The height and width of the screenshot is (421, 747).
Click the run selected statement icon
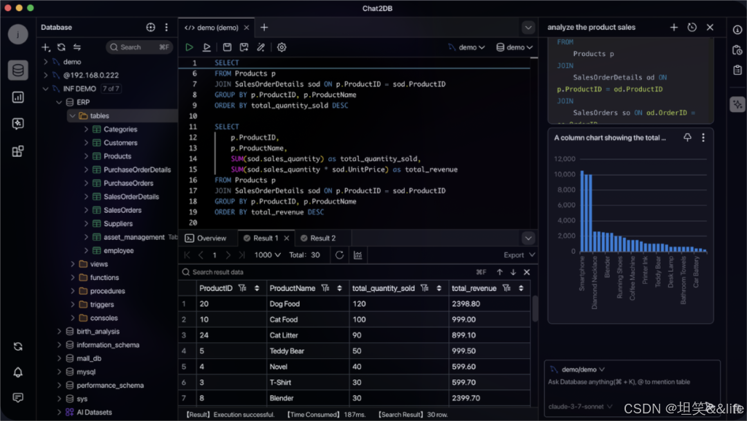(207, 47)
